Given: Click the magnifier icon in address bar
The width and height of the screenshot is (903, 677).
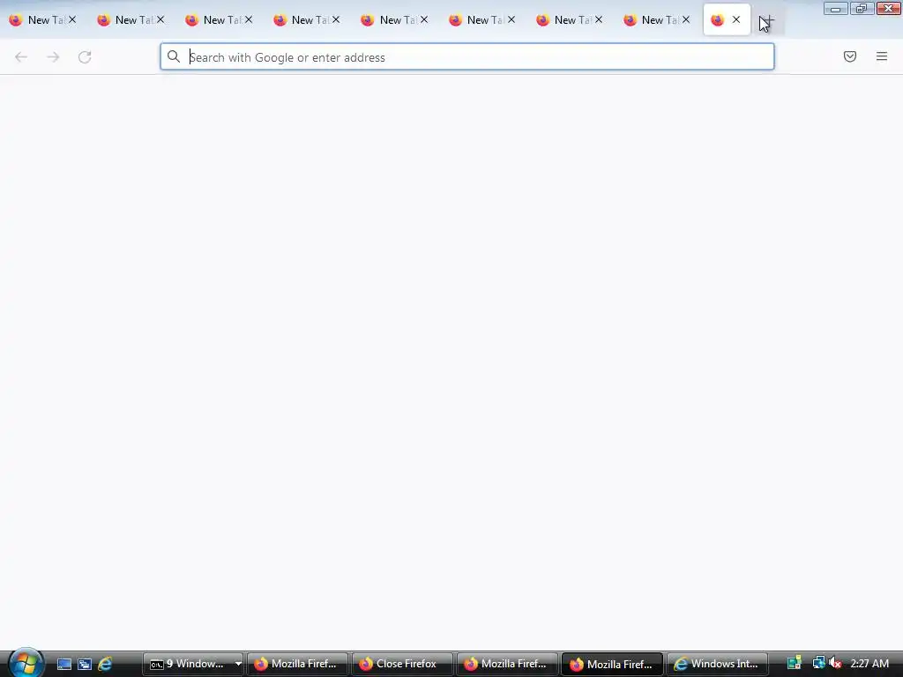Looking at the screenshot, I should click(174, 56).
